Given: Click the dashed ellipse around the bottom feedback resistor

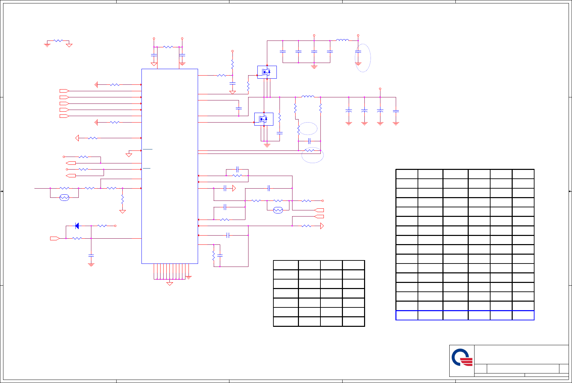Looking at the screenshot, I should (x=313, y=155).
